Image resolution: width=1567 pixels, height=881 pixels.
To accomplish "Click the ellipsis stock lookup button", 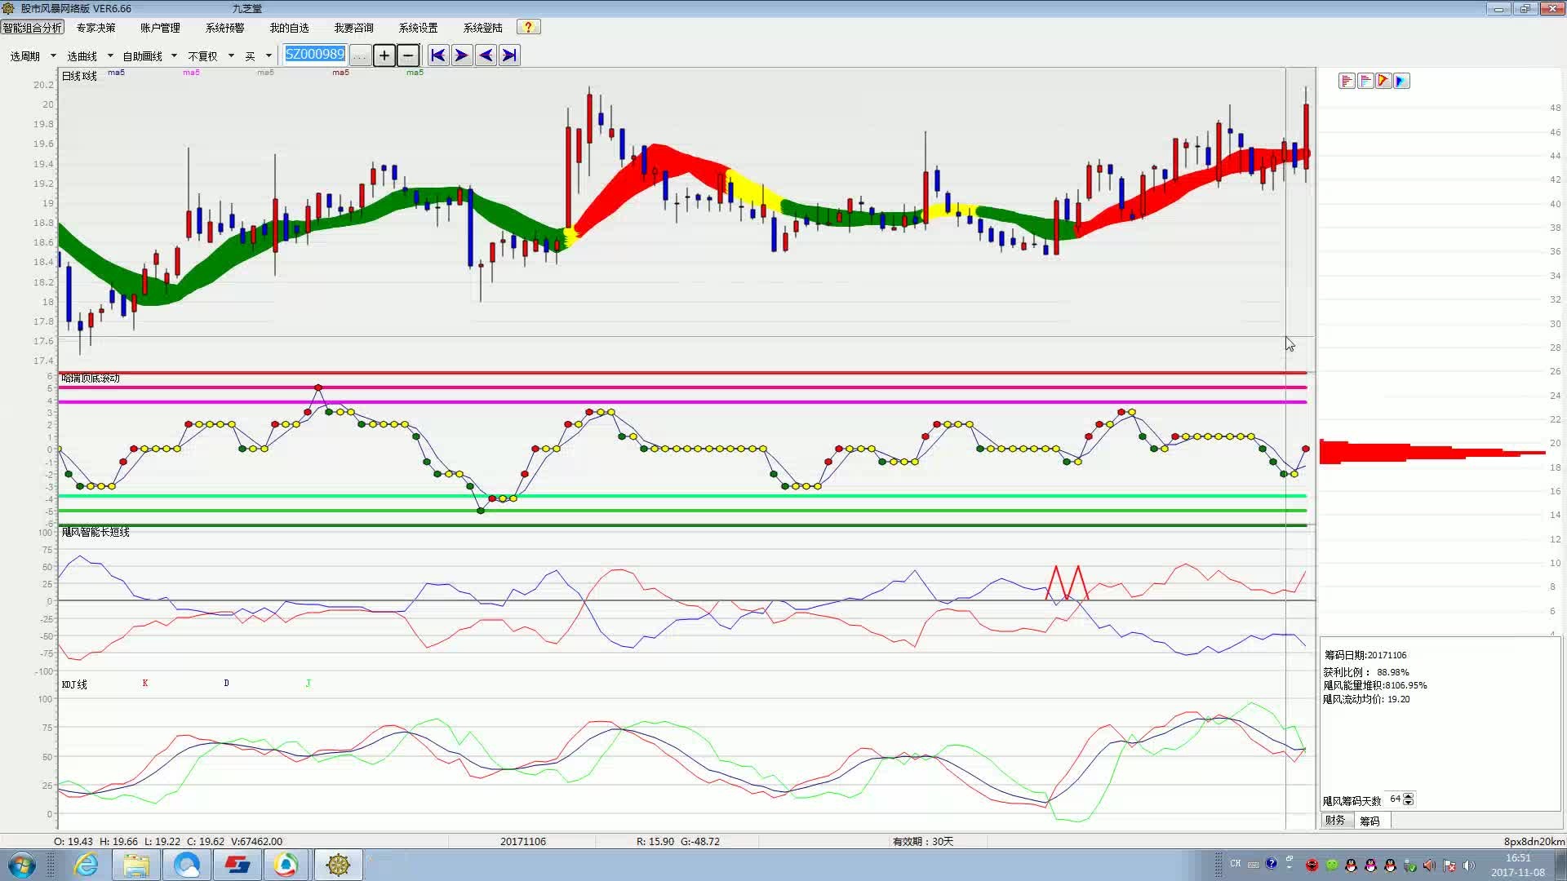I will (x=360, y=55).
